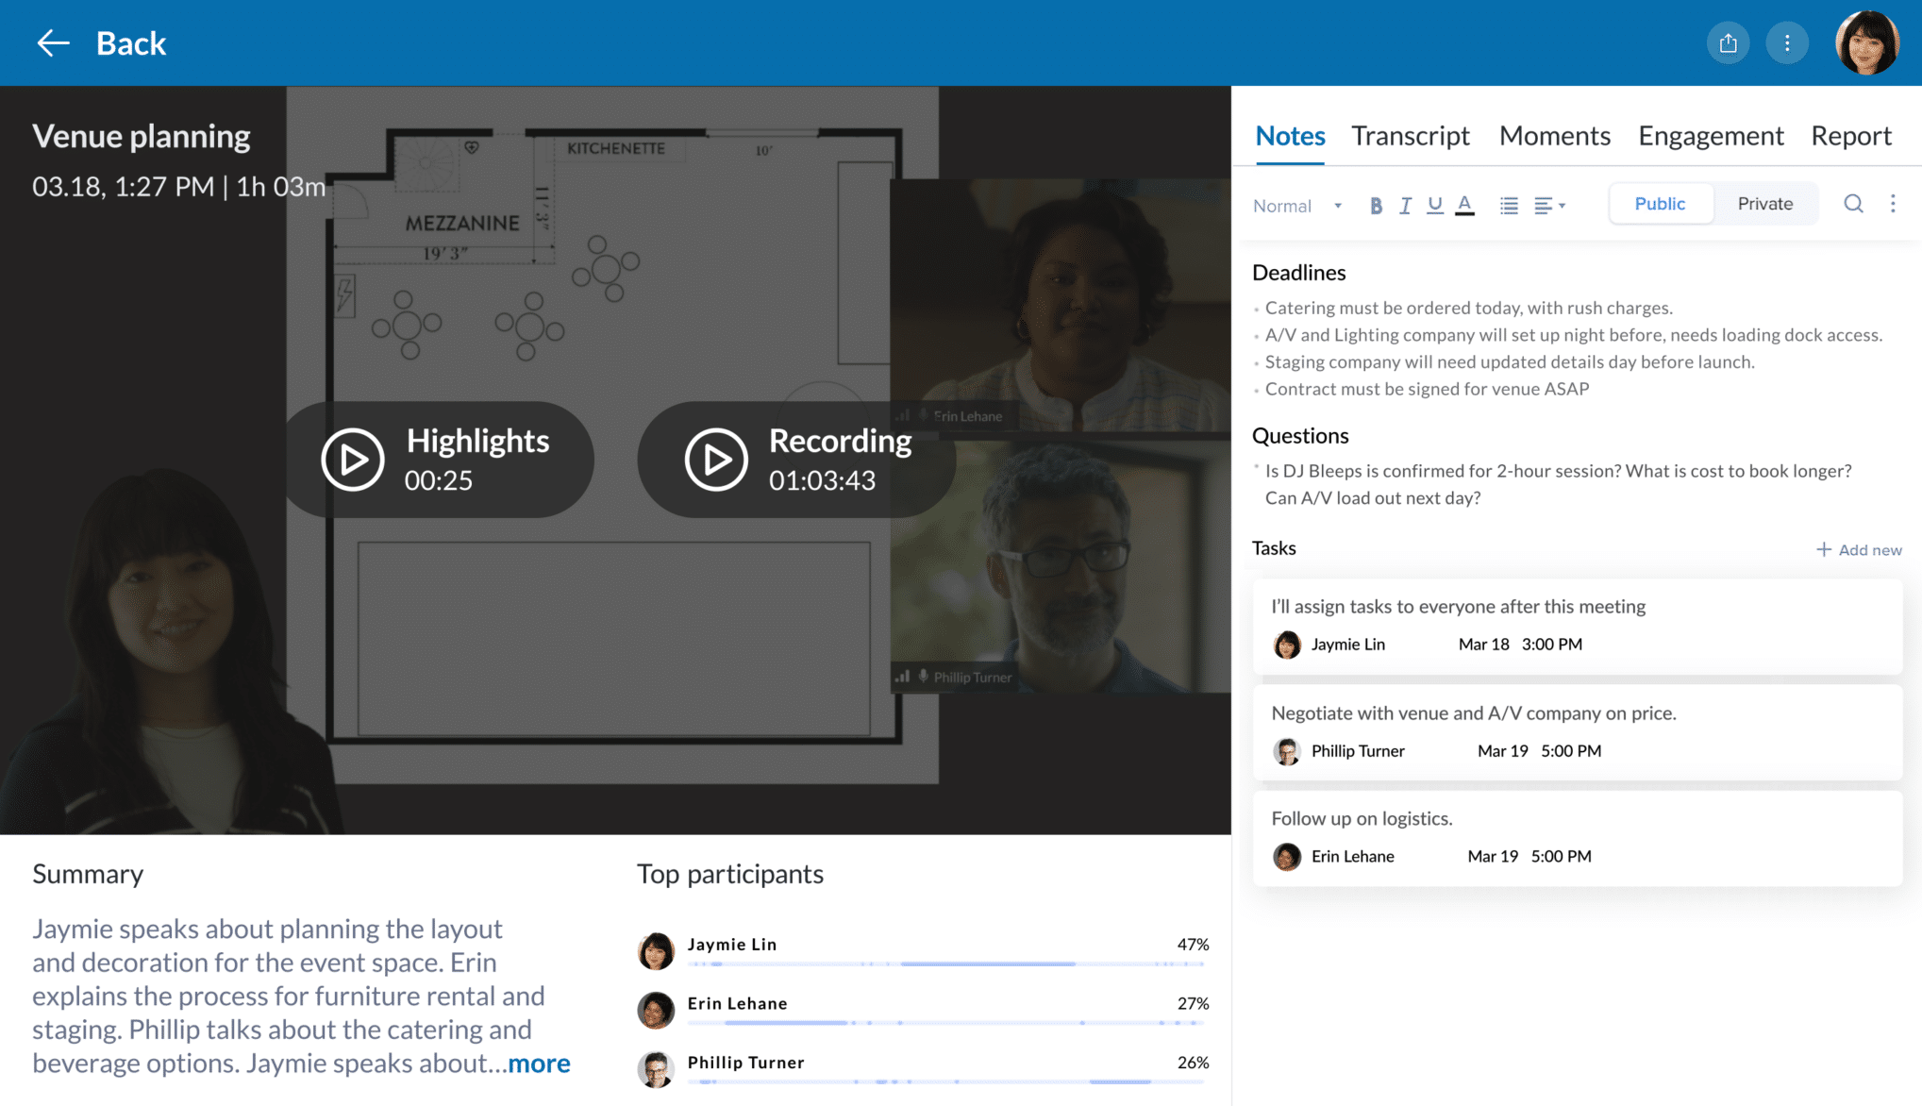This screenshot has width=1922, height=1106.
Task: Click Erin Lehane's Mar 19 5:00 PM due date
Action: (1529, 857)
